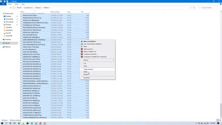Expand chevron after Windows in breadcrumb

(42, 8)
